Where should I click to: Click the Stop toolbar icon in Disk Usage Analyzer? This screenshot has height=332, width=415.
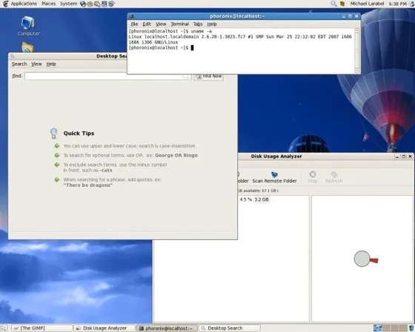tap(313, 174)
